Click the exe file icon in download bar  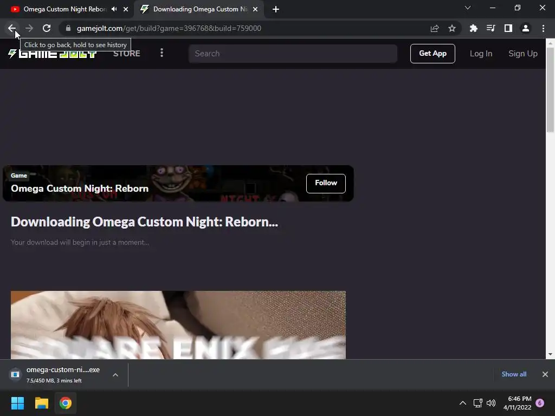pos(15,374)
